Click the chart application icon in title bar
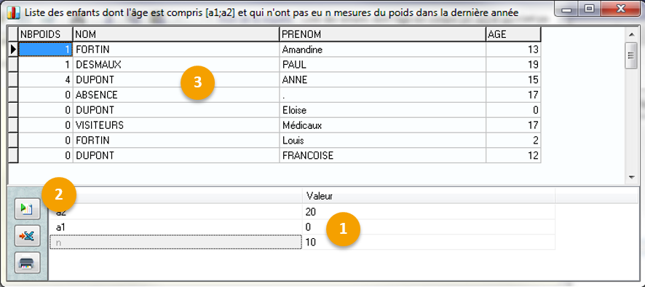 point(14,12)
